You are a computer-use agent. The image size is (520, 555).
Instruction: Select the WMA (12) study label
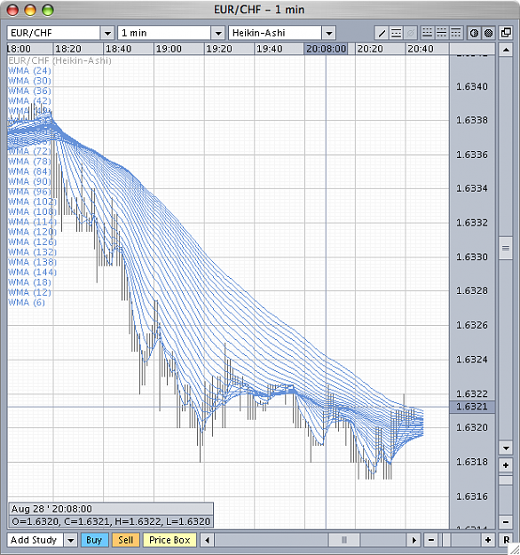tap(29, 292)
